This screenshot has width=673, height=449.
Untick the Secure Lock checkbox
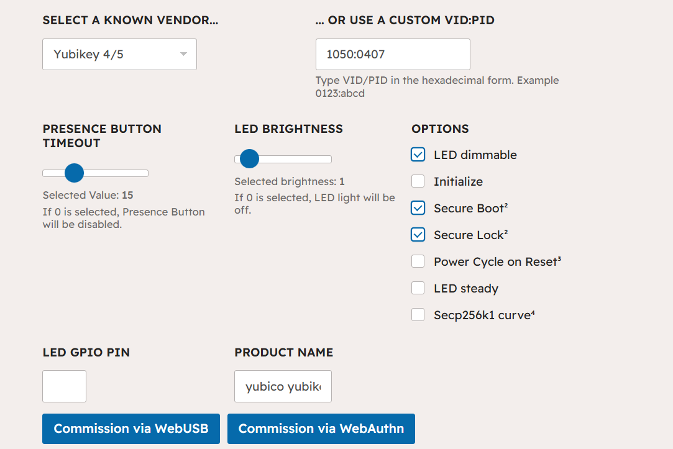coord(418,235)
